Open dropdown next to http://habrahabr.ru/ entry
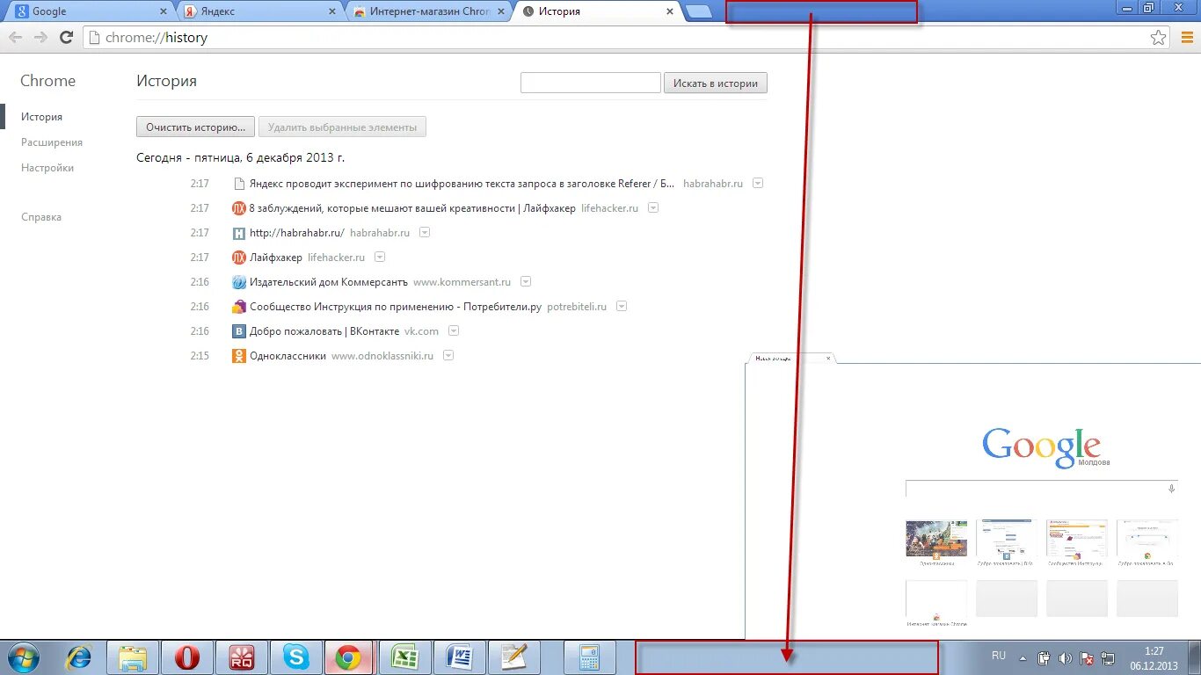 (425, 233)
